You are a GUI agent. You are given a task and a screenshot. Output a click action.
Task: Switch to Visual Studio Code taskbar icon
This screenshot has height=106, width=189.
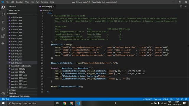(78, 103)
